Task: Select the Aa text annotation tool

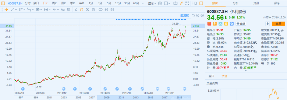Action: (x=63, y=9)
